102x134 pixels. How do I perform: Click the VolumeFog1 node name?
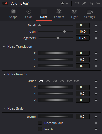pos(20,4)
